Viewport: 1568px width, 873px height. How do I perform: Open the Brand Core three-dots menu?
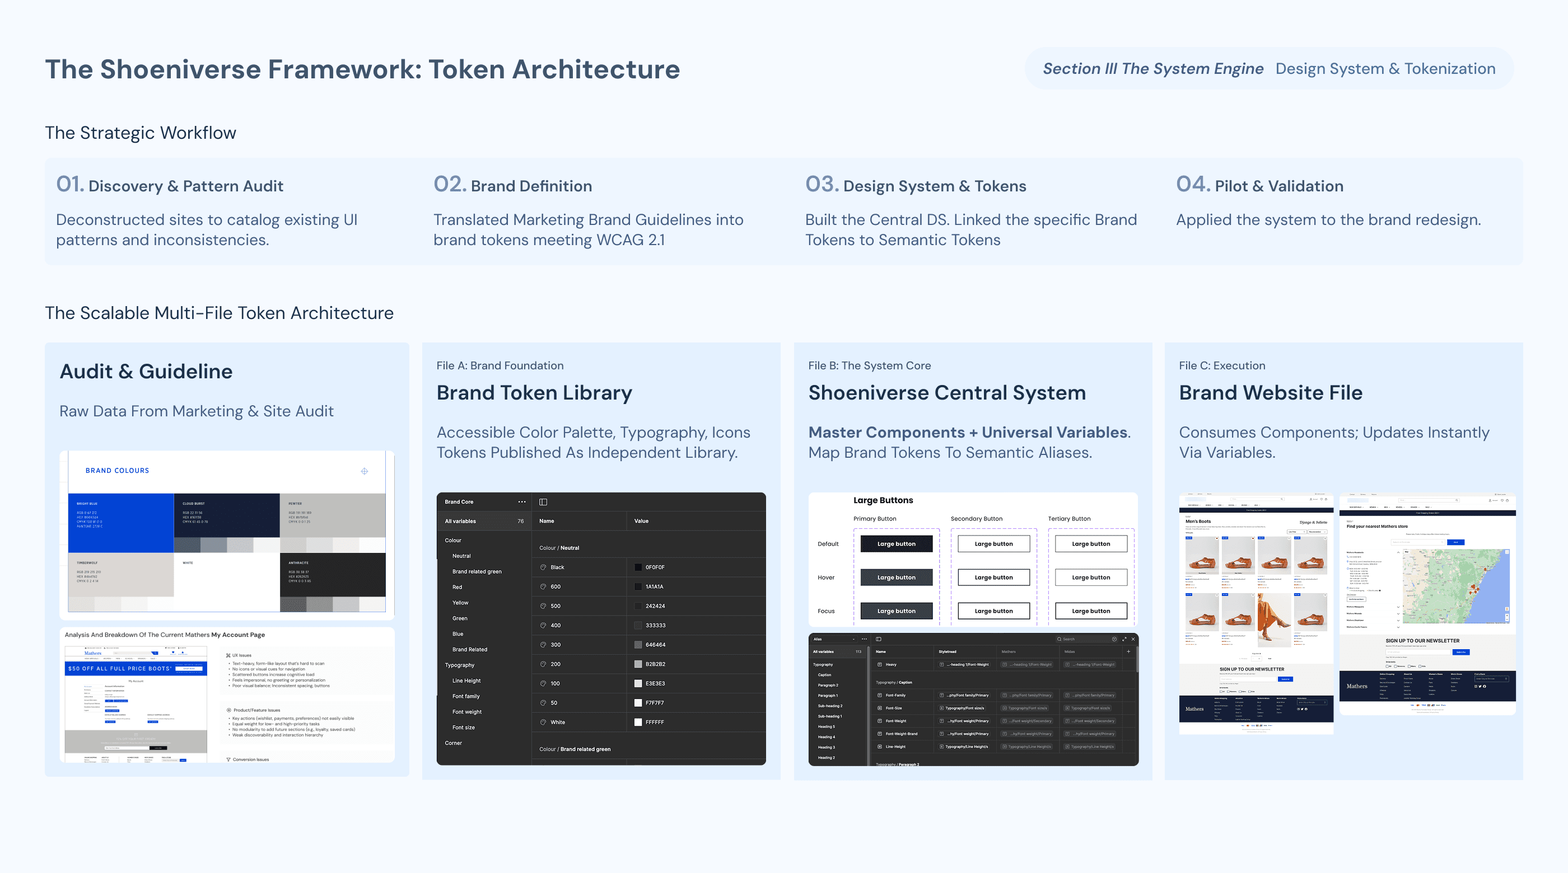pyautogui.click(x=522, y=502)
